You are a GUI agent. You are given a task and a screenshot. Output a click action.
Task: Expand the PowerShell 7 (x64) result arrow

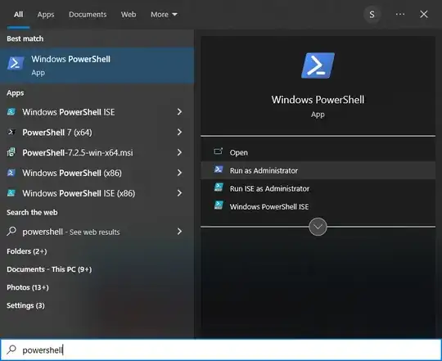(179, 132)
